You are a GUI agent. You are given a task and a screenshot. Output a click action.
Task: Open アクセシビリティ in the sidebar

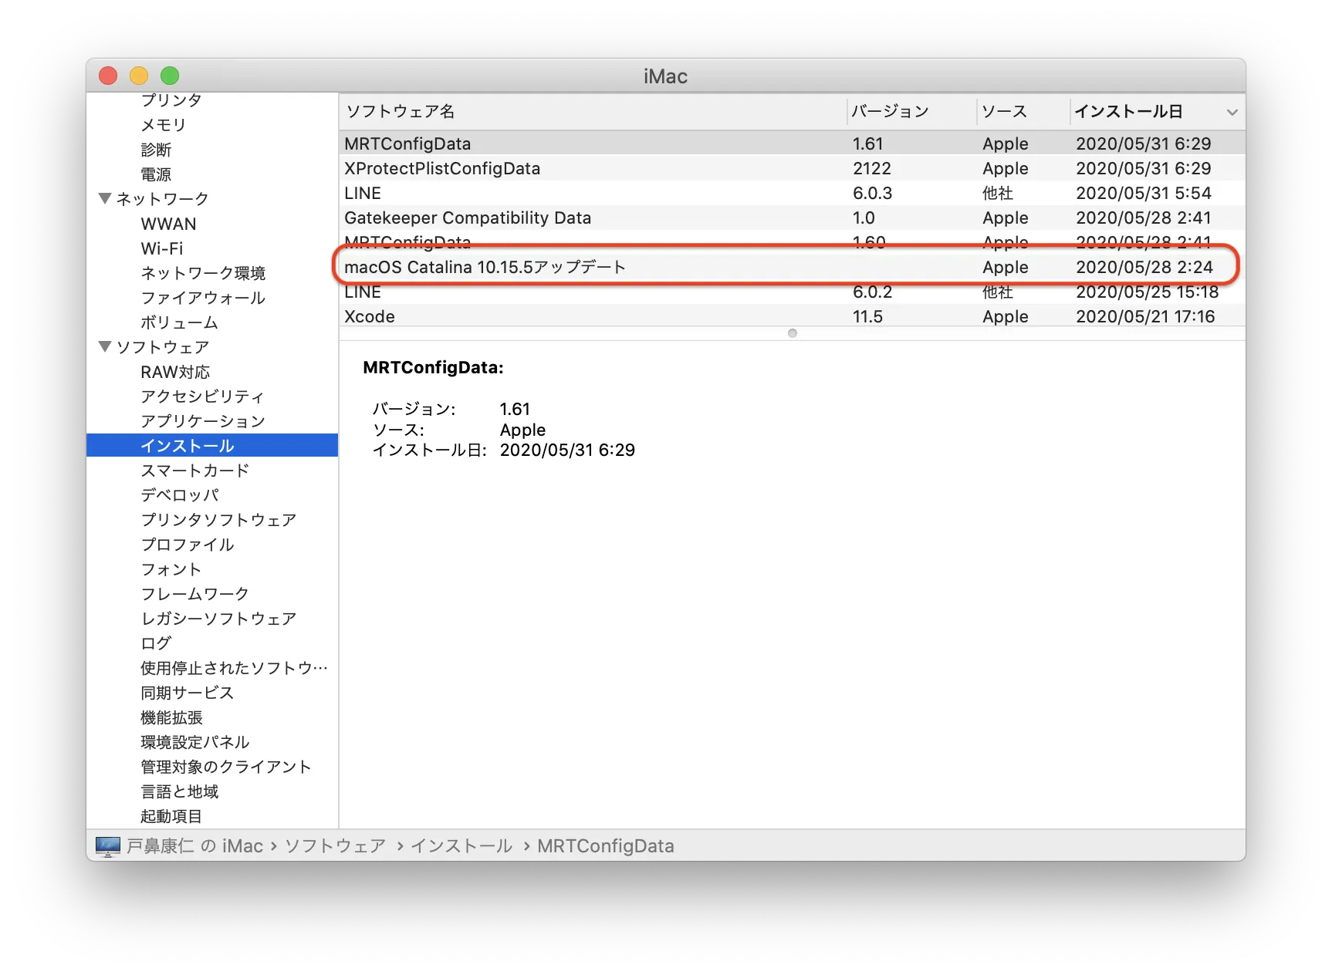click(202, 396)
